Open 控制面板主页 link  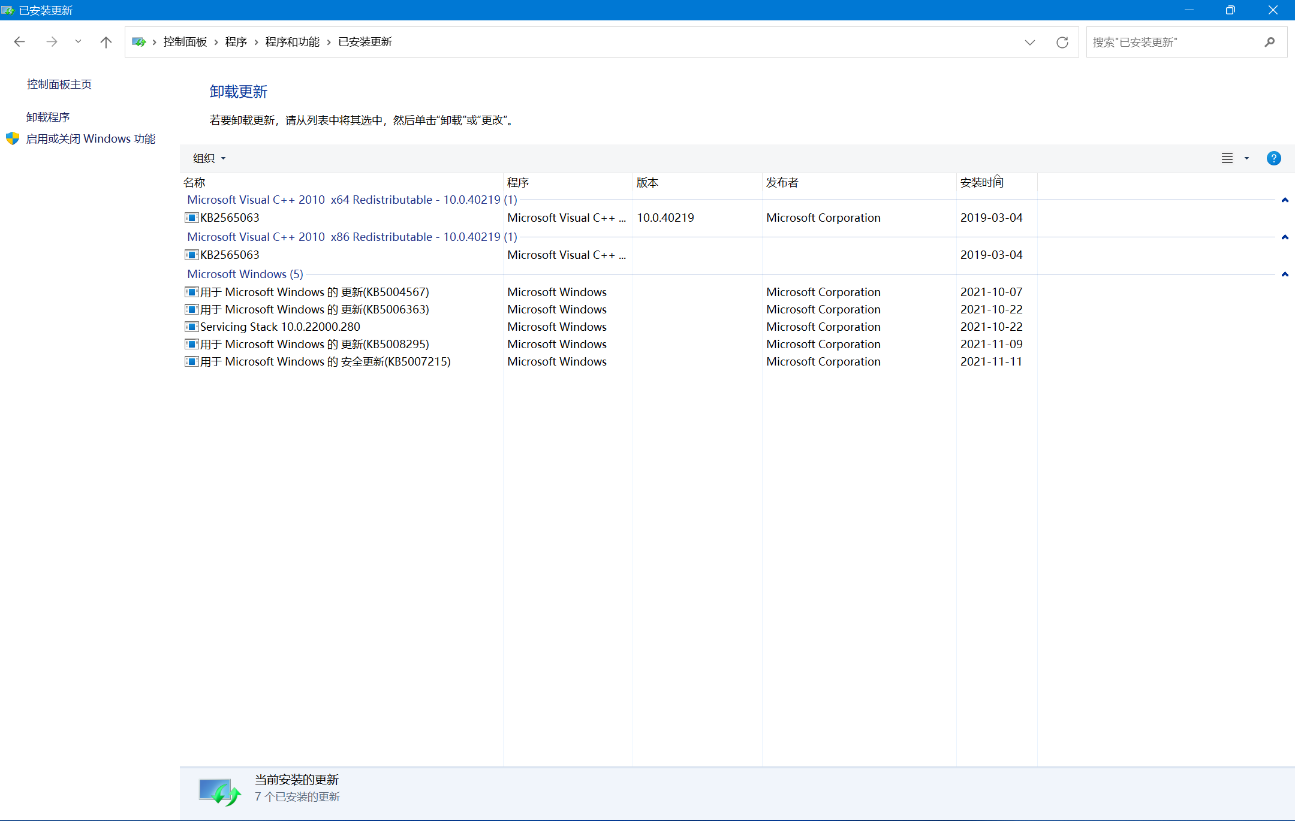coord(59,84)
